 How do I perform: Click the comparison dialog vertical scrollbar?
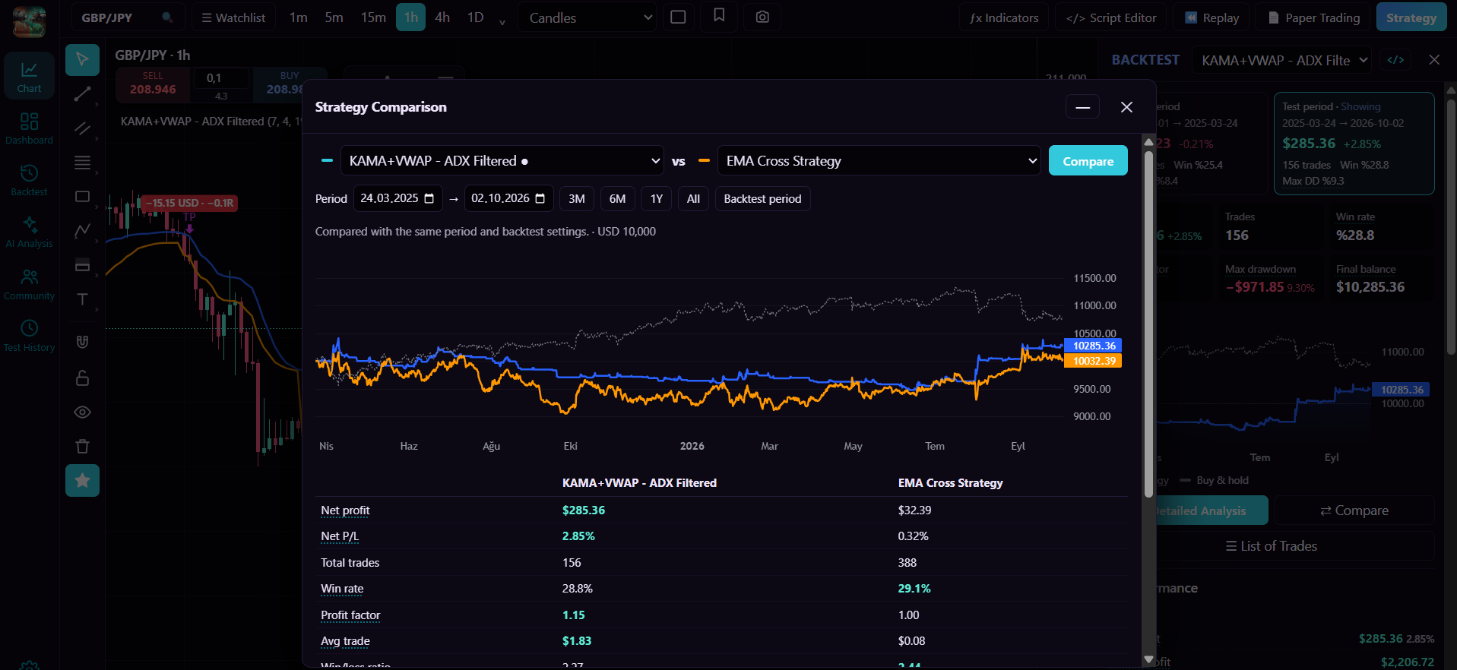coord(1148,323)
